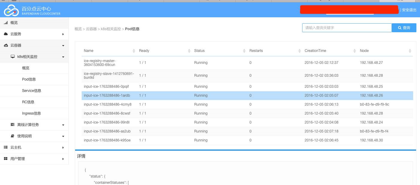
Task: Select row ice-registry-slave-1412760691-bun9d
Action: tap(247, 76)
